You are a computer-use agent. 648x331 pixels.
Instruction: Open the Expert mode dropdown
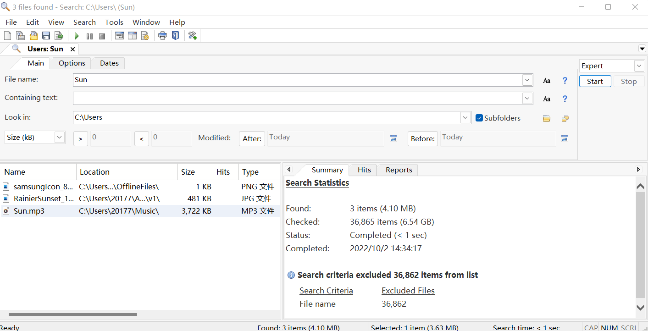click(639, 66)
